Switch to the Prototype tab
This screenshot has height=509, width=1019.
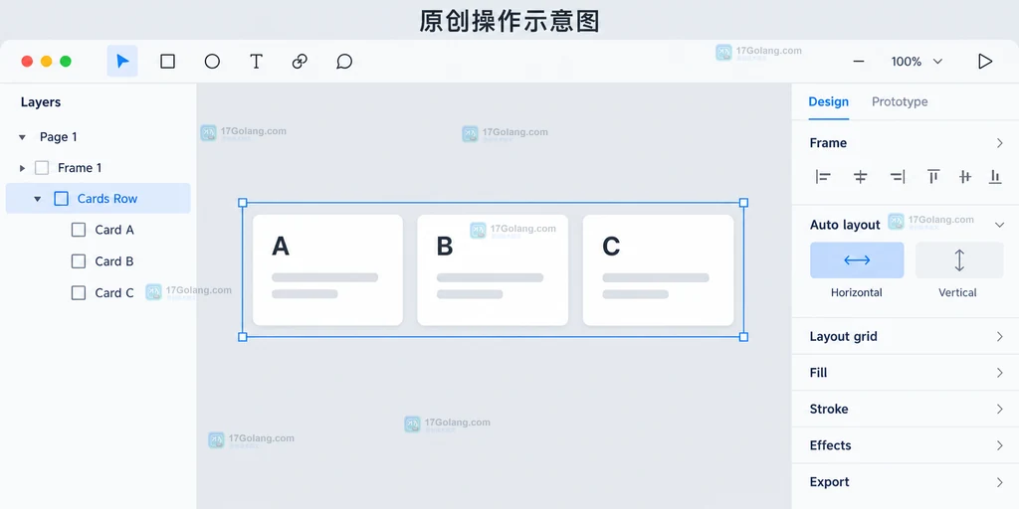tap(900, 101)
